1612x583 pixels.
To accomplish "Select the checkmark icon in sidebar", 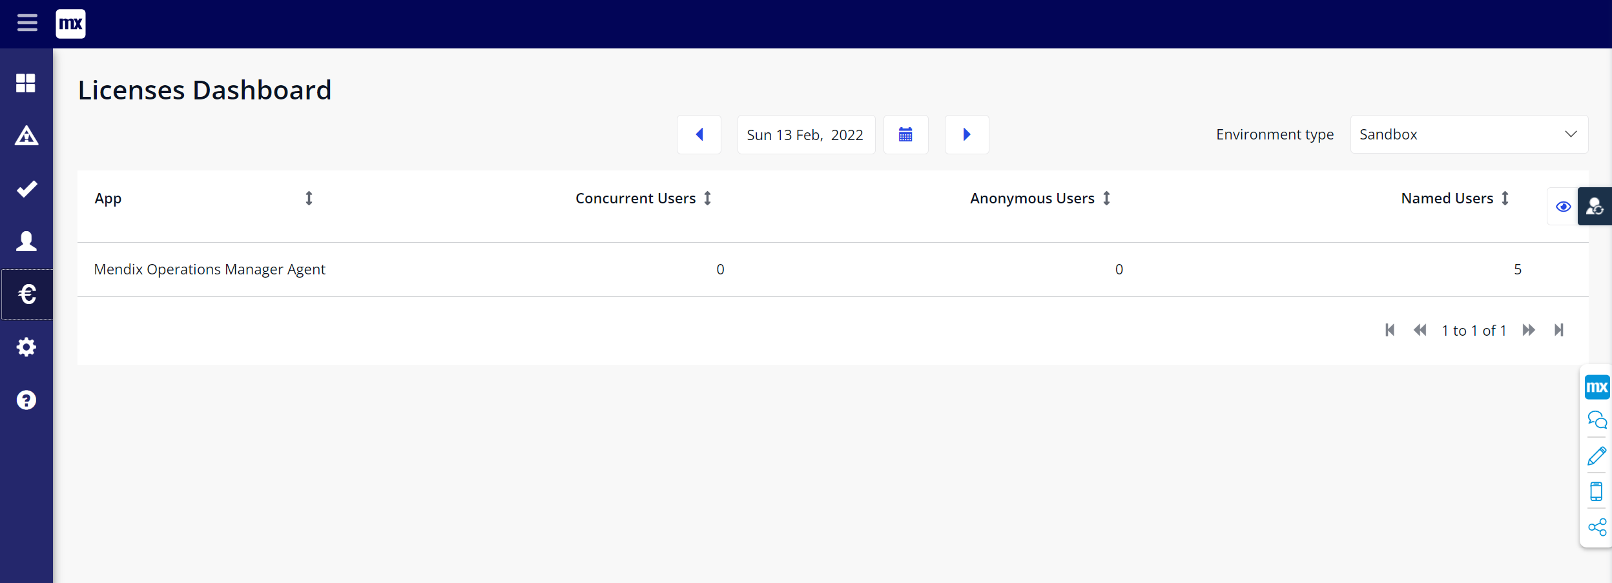I will tap(26, 189).
